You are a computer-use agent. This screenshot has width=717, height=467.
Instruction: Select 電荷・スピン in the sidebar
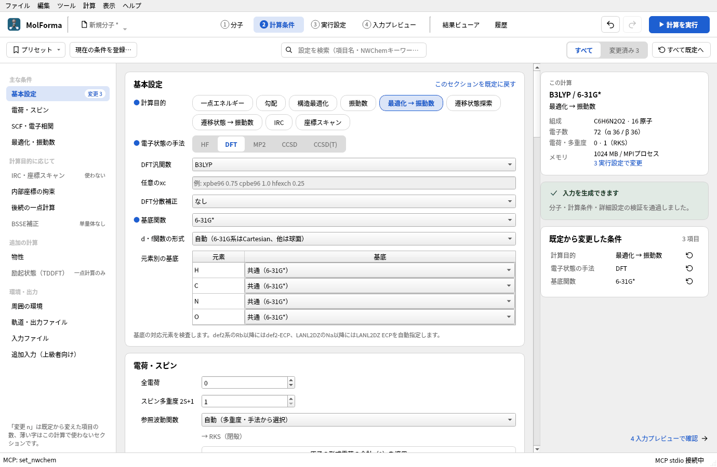pyautogui.click(x=58, y=110)
